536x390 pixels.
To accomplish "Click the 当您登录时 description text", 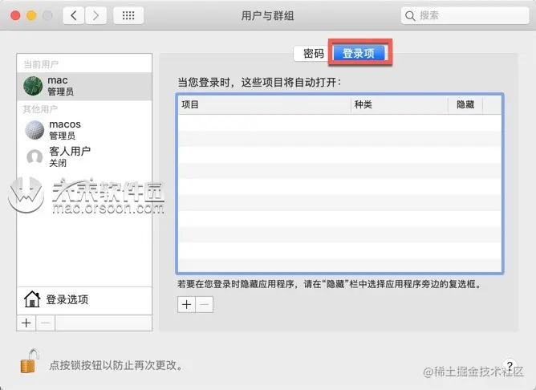I will coord(259,83).
